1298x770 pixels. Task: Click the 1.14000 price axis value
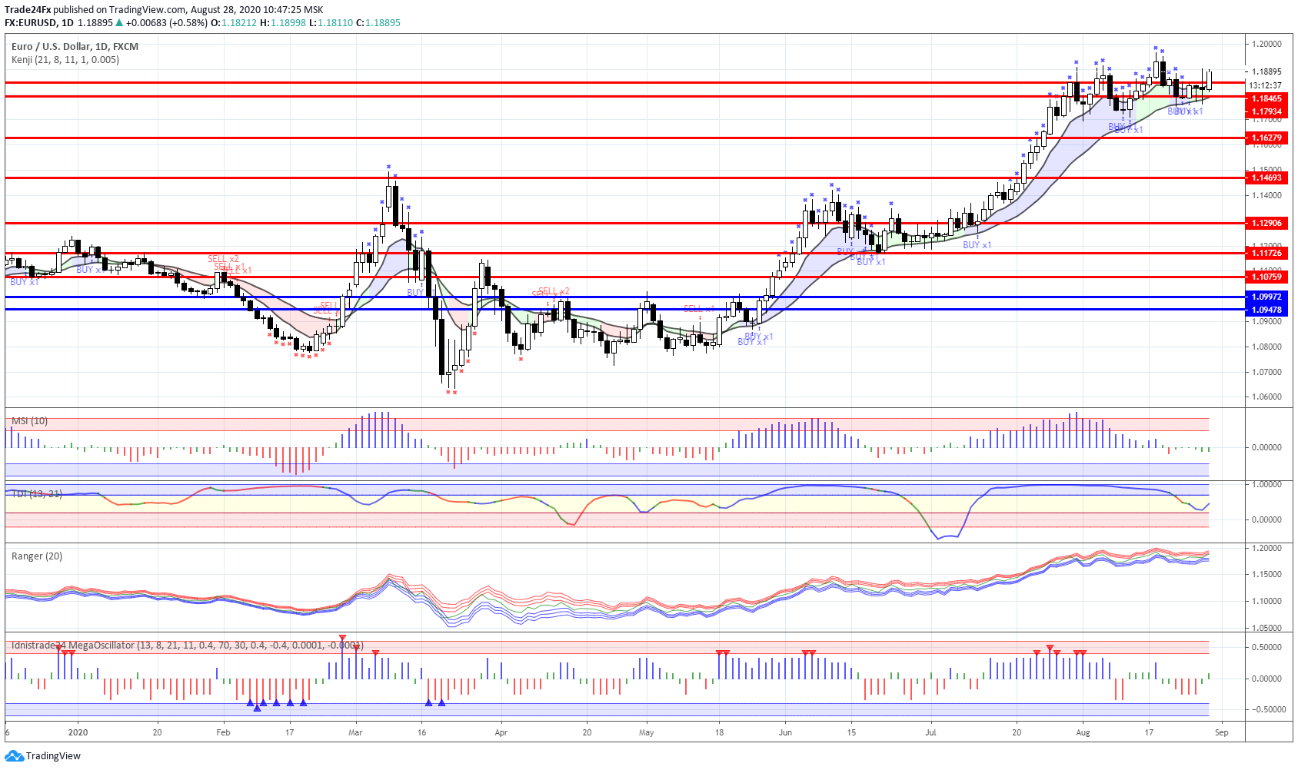pyautogui.click(x=1266, y=195)
